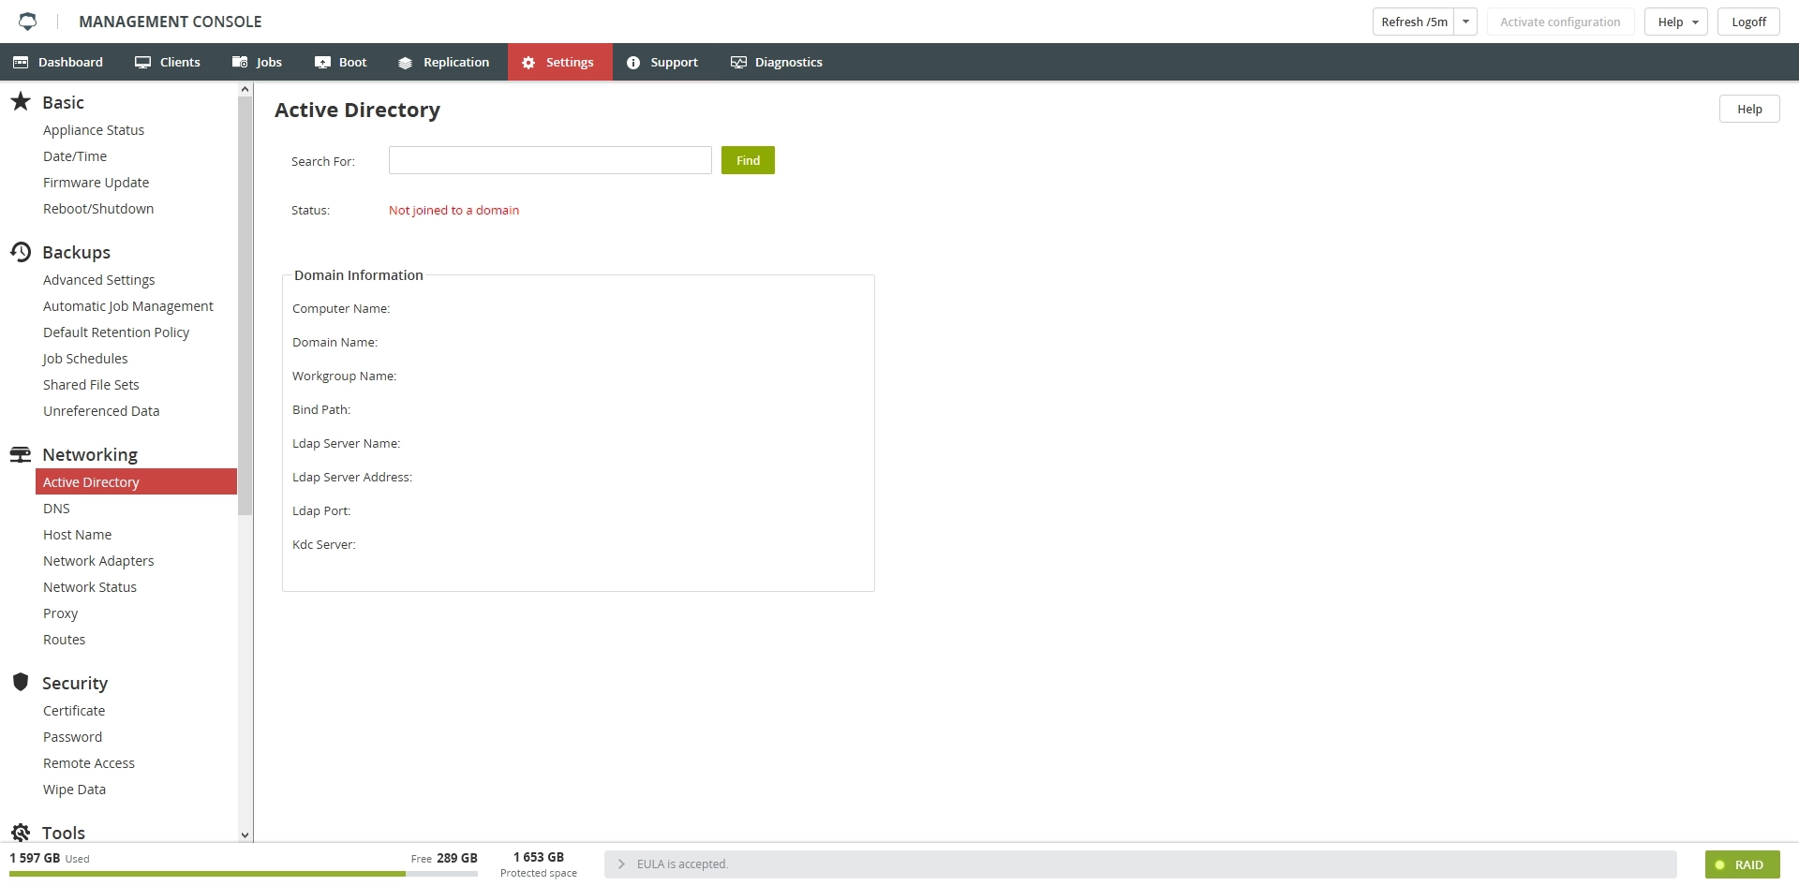Open the Boot tab

[x=341, y=62]
